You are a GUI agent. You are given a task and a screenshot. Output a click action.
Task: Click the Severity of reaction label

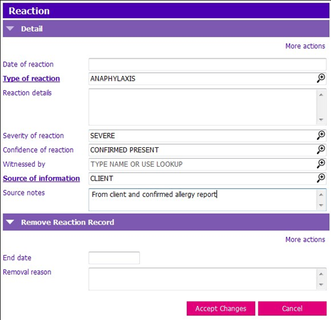pyautogui.click(x=33, y=136)
